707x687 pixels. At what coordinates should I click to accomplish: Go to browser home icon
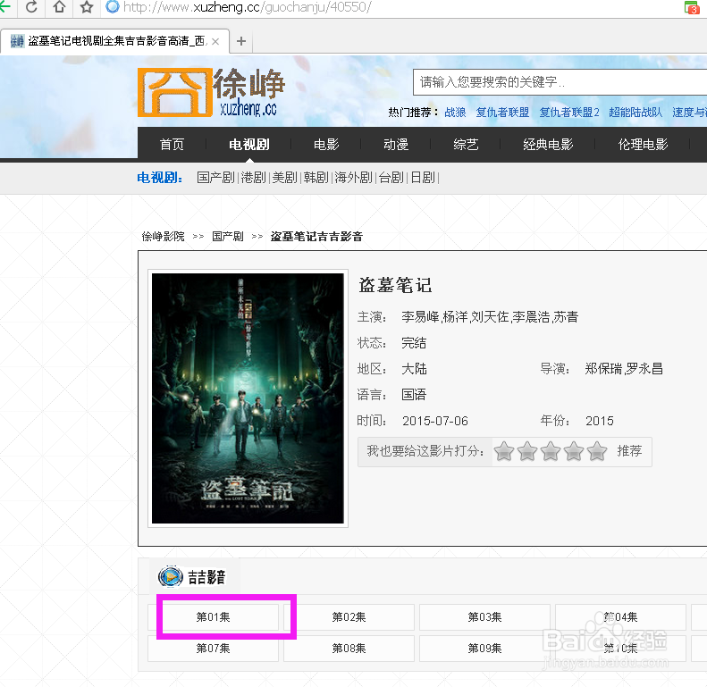tap(59, 7)
